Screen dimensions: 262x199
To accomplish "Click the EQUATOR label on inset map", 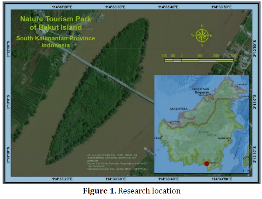I will [x=211, y=135].
